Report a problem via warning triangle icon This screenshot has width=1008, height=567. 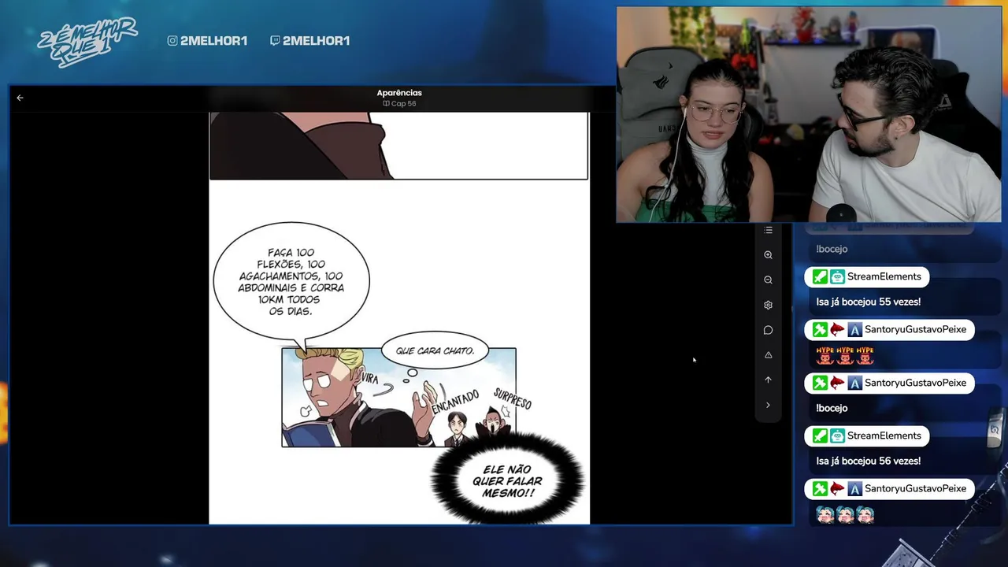pyautogui.click(x=768, y=355)
